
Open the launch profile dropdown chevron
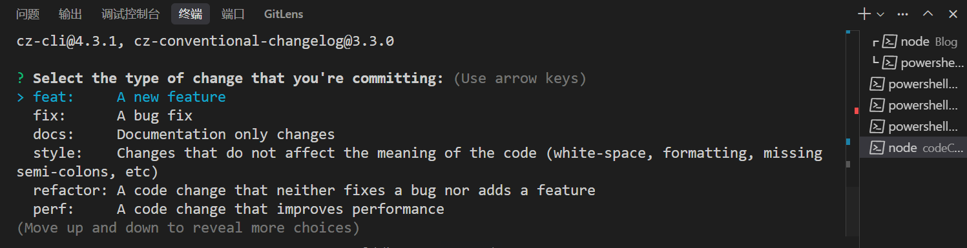click(x=880, y=14)
